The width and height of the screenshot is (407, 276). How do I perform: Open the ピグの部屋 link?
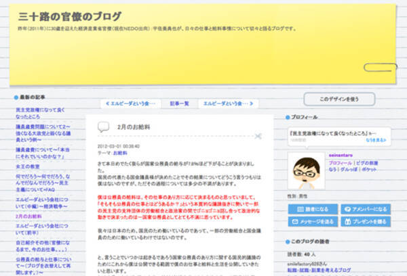pyautogui.click(x=376, y=163)
